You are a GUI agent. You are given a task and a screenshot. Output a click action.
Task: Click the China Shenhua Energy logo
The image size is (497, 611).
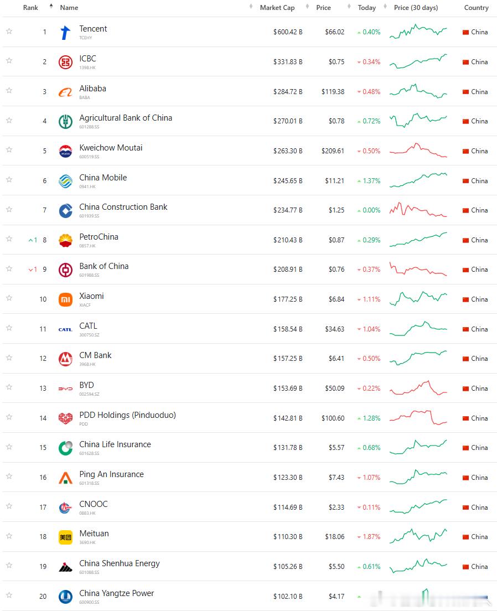(x=65, y=567)
